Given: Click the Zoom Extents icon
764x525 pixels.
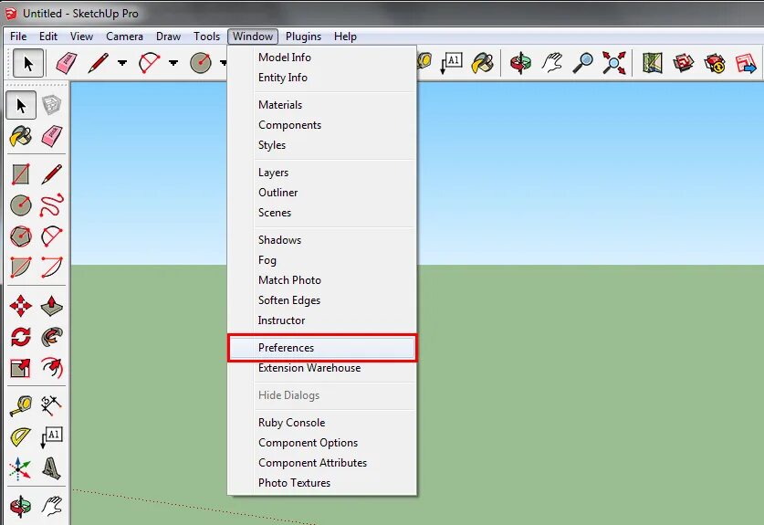Looking at the screenshot, I should pyautogui.click(x=614, y=63).
